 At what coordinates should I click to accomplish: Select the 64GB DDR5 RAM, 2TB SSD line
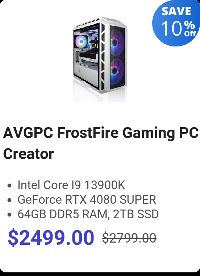point(88,214)
